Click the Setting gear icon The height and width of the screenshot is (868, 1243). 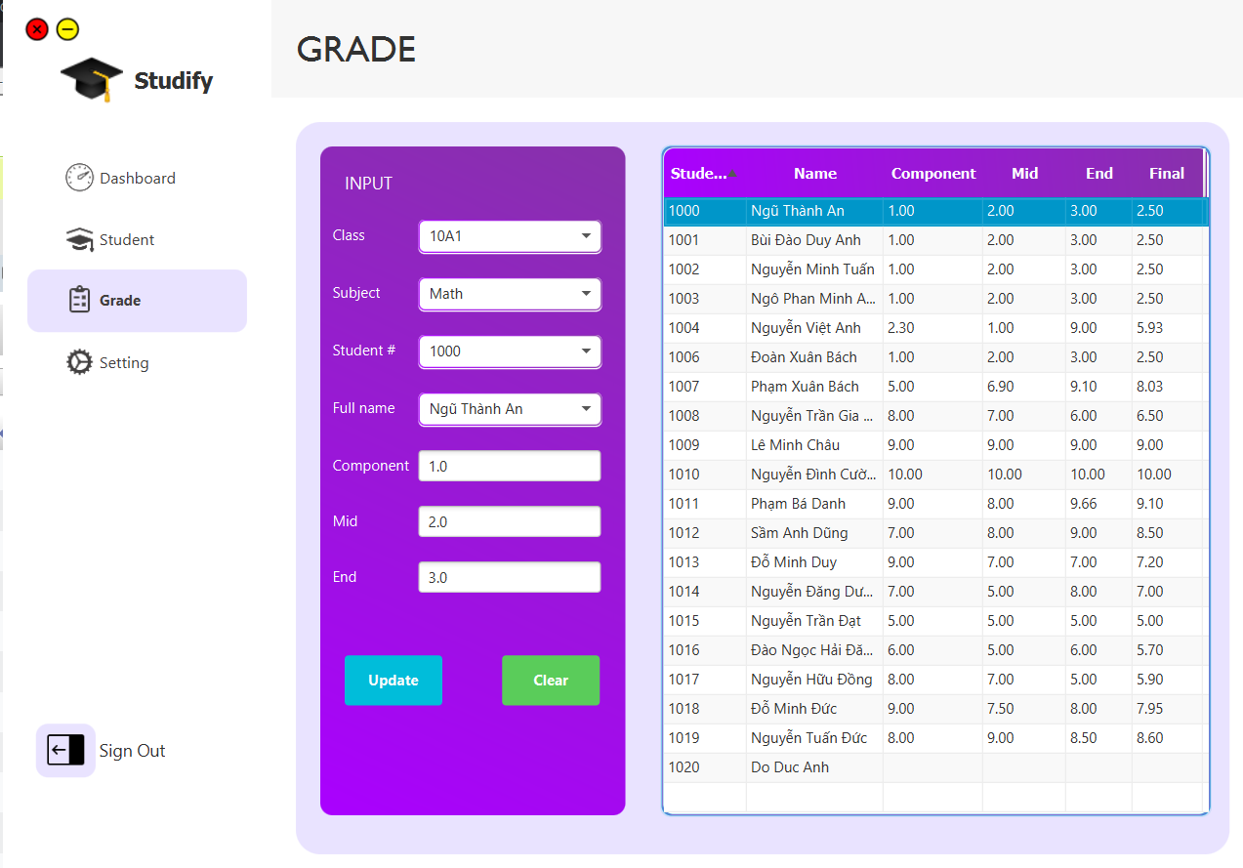[x=79, y=362]
